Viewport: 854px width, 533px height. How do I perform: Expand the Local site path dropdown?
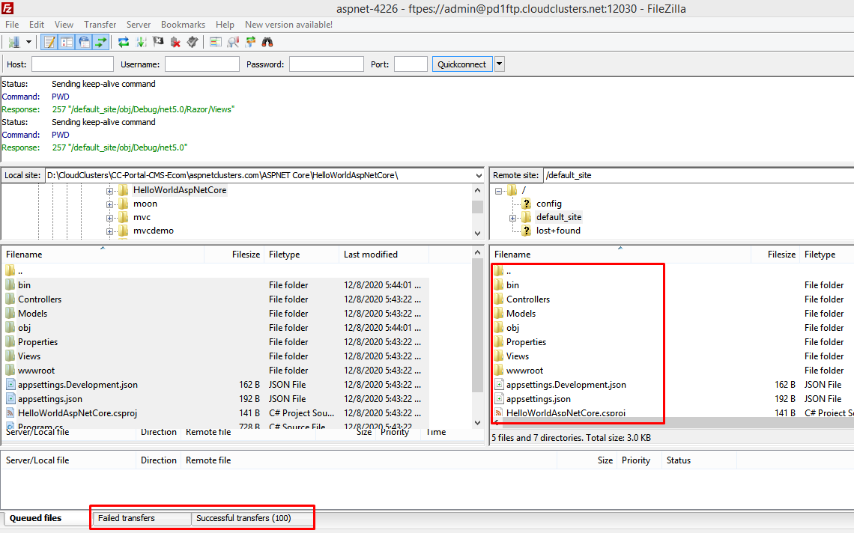[x=479, y=175]
